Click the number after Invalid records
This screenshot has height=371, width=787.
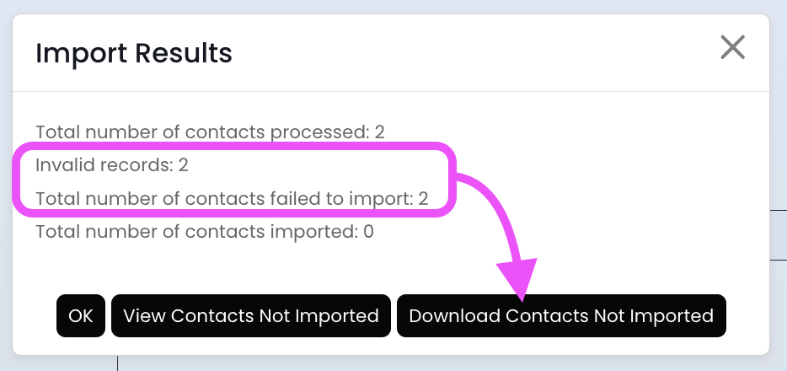pos(183,165)
